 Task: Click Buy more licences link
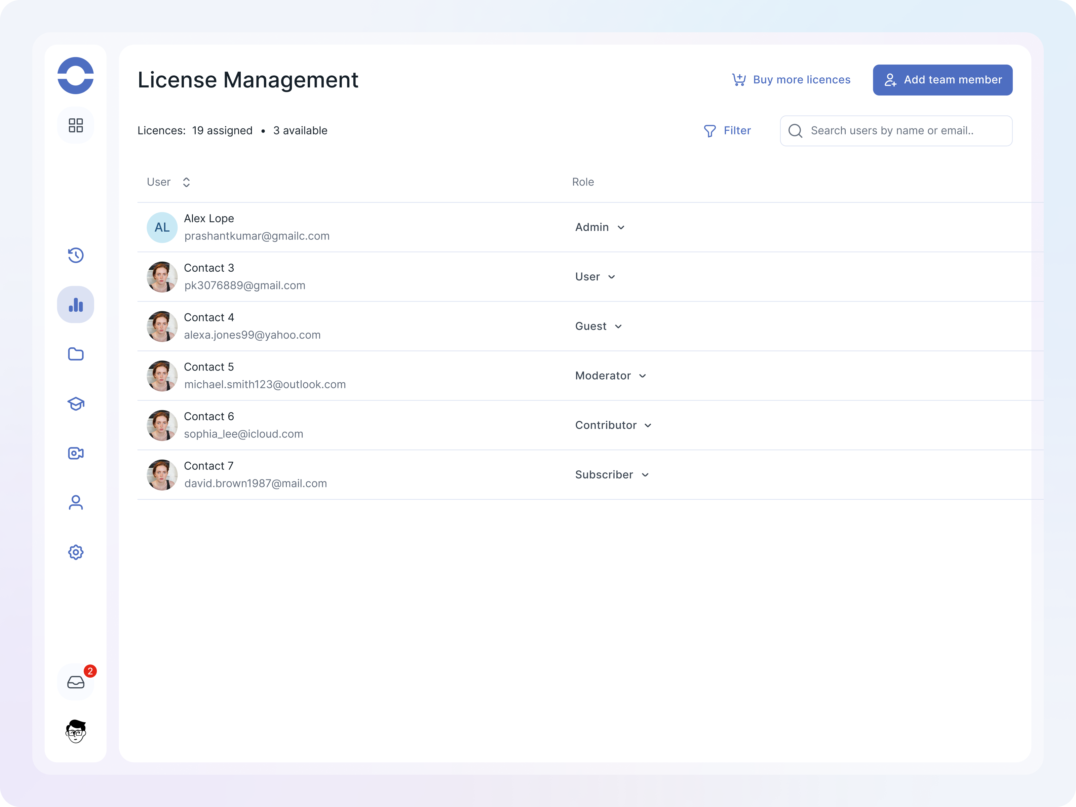pyautogui.click(x=792, y=80)
